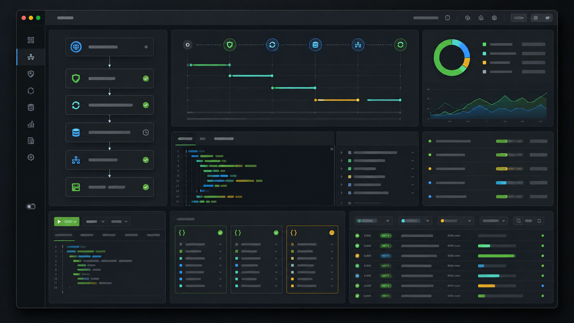Viewport: 574px width, 323px height.
Task: Flip the toggle switch in left sidebar
Action: click(31, 206)
